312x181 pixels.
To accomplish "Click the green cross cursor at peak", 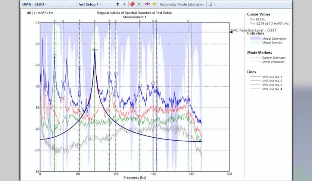I will [x=95, y=50].
